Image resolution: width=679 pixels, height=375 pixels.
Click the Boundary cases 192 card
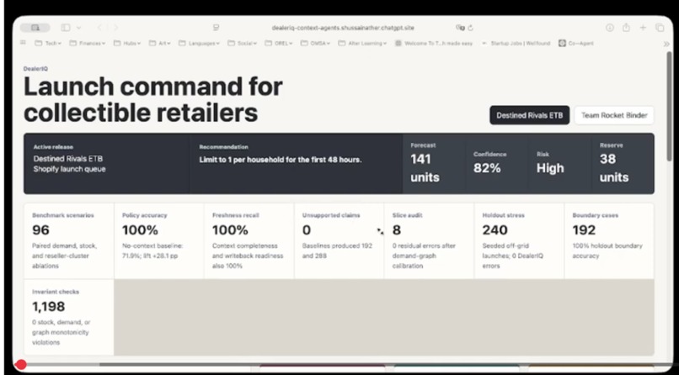click(609, 240)
